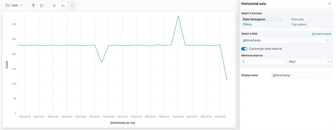Open bottom axis settings icon
The height and width of the screenshot is (130, 336).
pos(63,5)
